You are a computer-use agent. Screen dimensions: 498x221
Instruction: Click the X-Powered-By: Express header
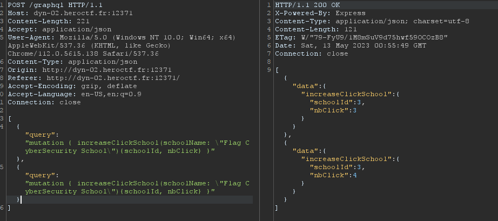click(x=320, y=14)
